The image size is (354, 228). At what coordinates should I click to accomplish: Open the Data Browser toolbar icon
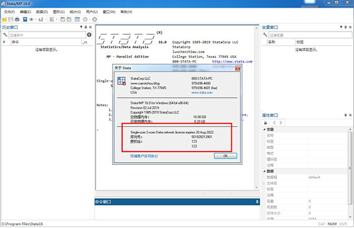(x=69, y=19)
